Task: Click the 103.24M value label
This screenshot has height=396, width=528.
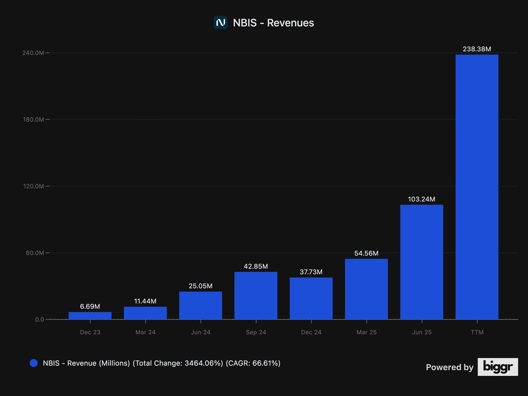Action: (422, 199)
